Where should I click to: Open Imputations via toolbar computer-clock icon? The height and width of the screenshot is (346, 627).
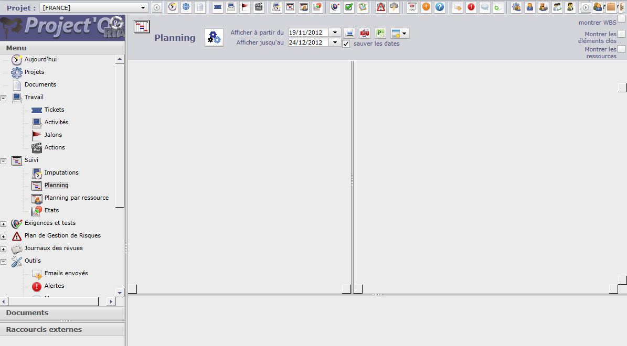pyautogui.click(x=277, y=7)
